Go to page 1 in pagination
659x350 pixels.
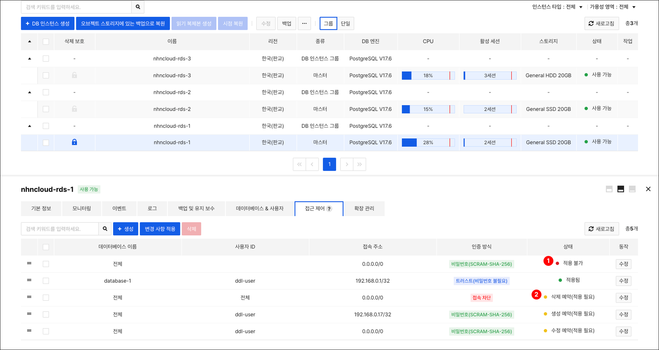tap(329, 164)
